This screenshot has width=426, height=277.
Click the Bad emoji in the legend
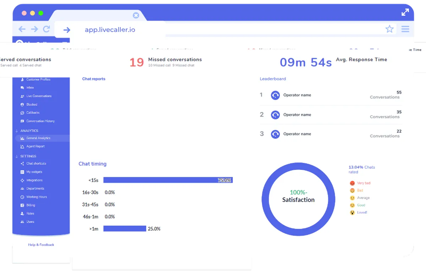352,191
